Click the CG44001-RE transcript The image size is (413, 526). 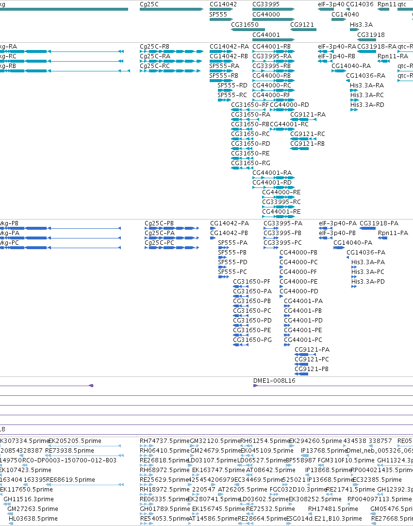tap(278, 217)
